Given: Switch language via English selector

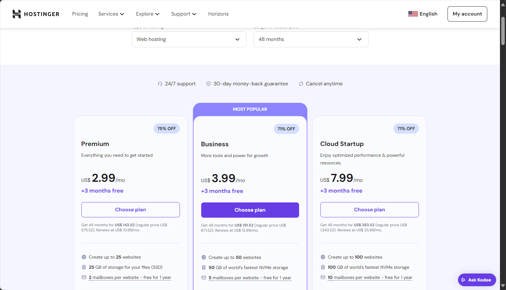Looking at the screenshot, I should pos(423,14).
